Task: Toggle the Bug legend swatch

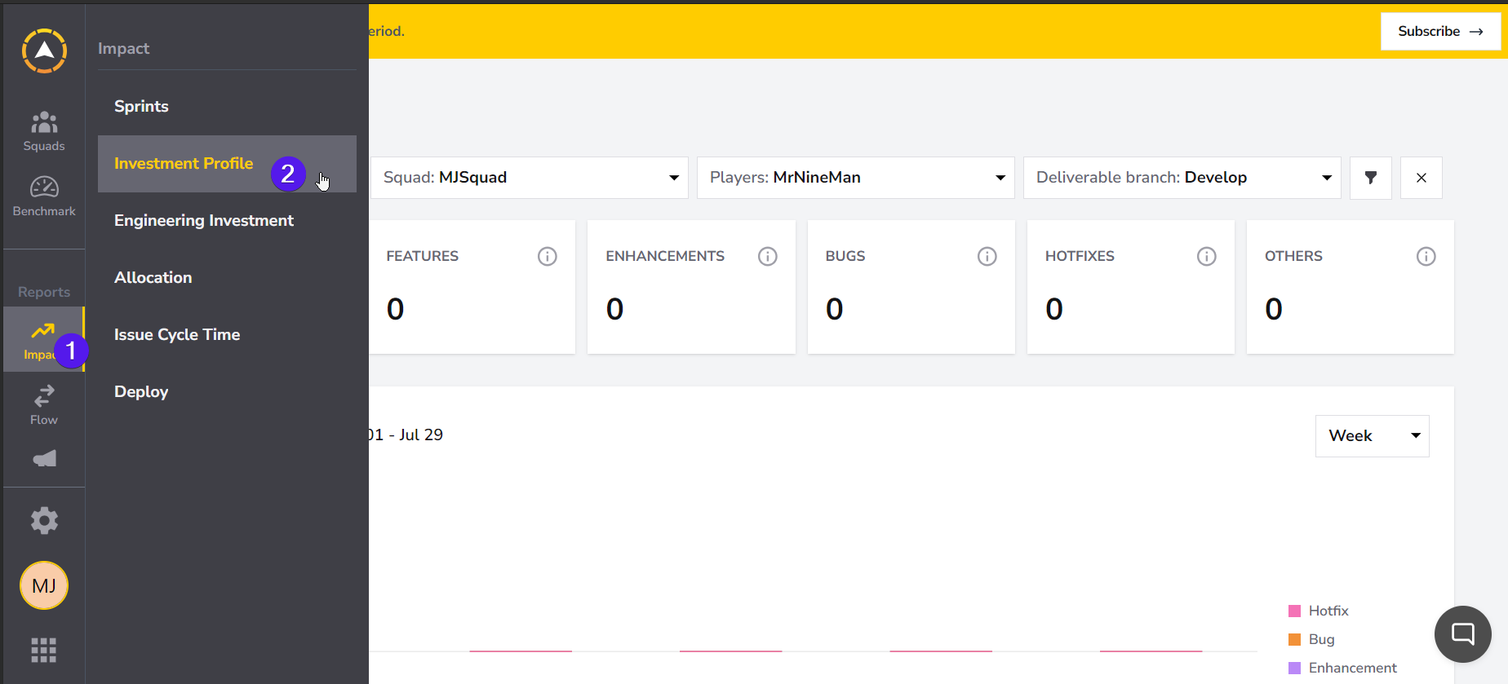Action: (1294, 639)
